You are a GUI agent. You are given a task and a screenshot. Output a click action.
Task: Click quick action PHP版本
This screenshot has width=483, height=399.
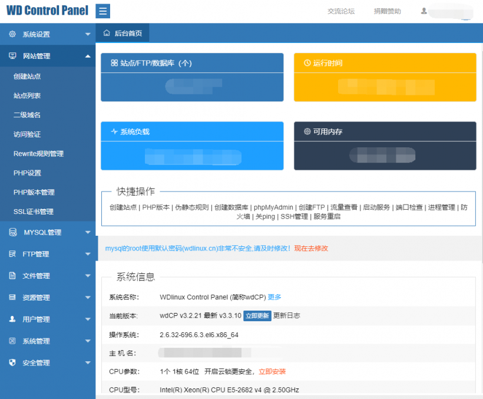(x=156, y=207)
